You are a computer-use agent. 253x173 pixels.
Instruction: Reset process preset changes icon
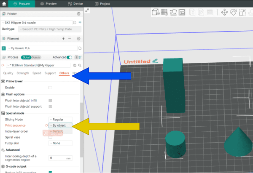pos(3,65)
